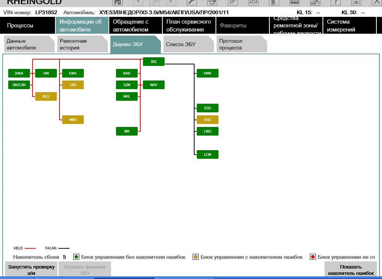Open the help question mark icon
382x279 pixels.
pos(336,2)
